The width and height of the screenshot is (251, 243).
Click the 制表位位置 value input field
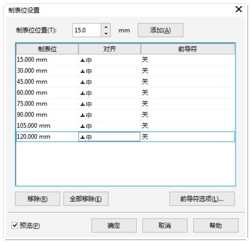87,30
